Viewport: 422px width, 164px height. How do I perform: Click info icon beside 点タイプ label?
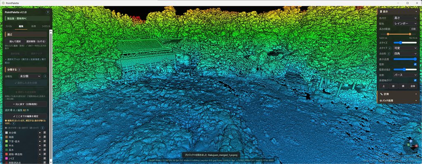click(390, 48)
